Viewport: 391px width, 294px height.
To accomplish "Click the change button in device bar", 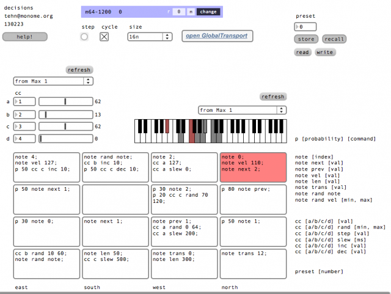I will [208, 12].
